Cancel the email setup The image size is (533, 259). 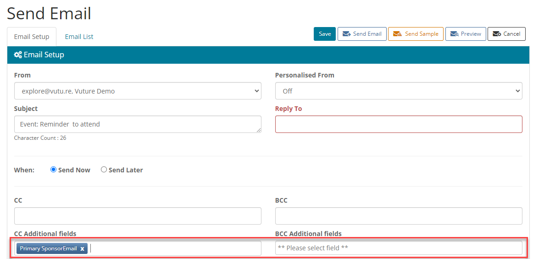(x=506, y=34)
